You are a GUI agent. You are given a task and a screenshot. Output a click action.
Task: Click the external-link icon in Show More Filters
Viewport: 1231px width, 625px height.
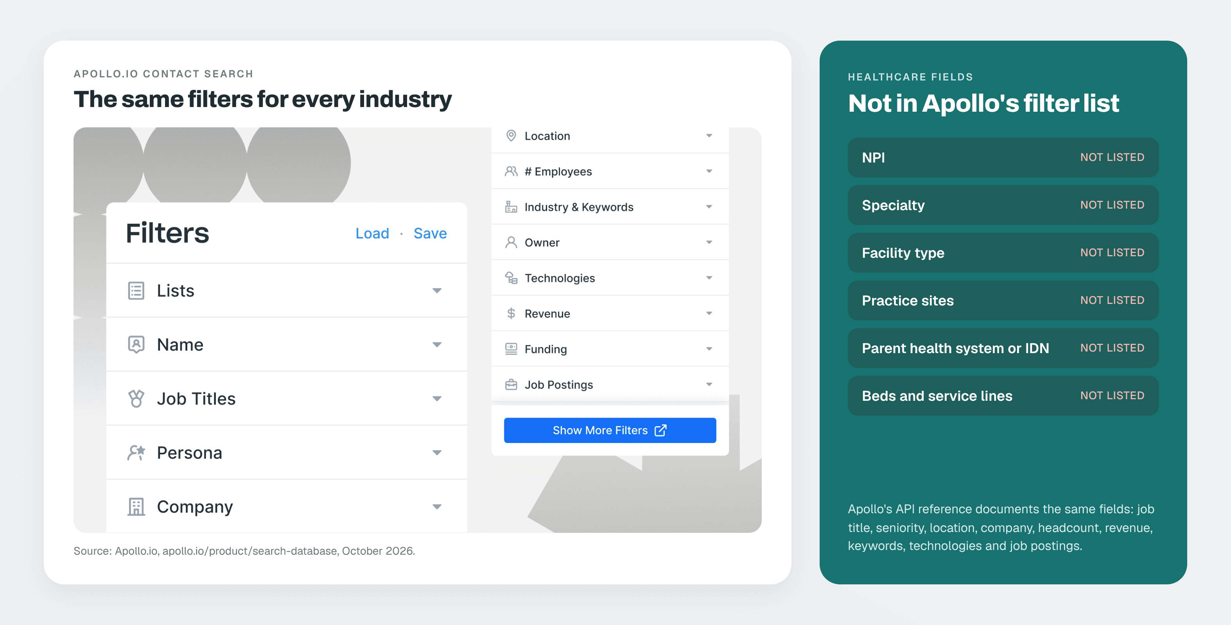[x=660, y=430]
